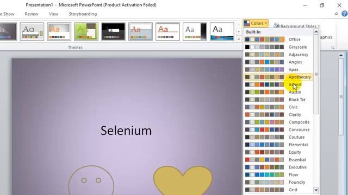This screenshot has width=348, height=195.
Task: Apply the theme with blue wave footer
Action: coord(222,31)
